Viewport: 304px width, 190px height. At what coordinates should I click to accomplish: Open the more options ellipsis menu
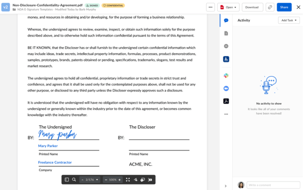[x=211, y=7]
